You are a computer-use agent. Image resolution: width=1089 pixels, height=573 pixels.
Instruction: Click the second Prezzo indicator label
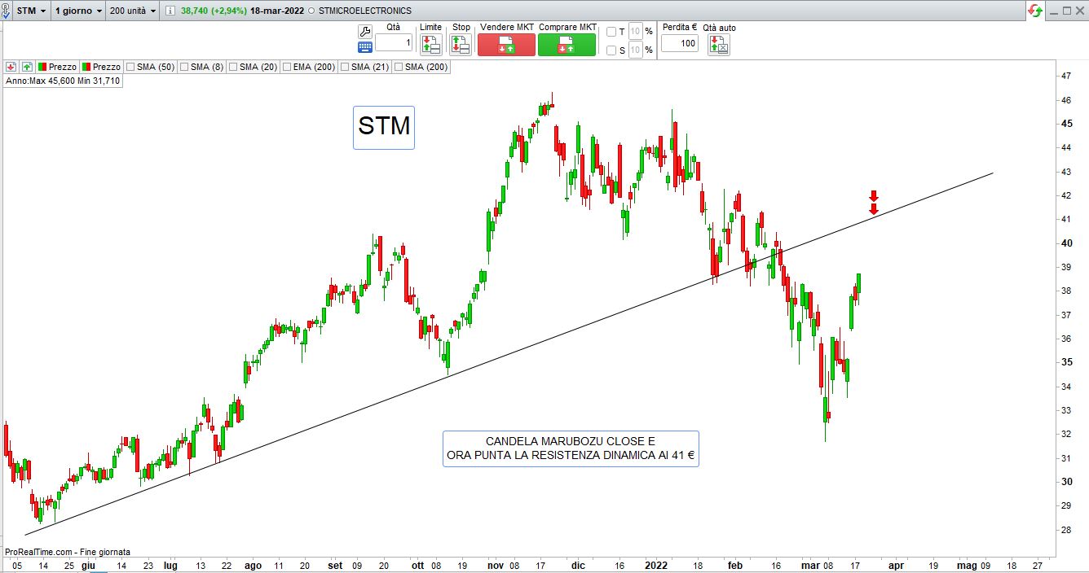coord(107,67)
